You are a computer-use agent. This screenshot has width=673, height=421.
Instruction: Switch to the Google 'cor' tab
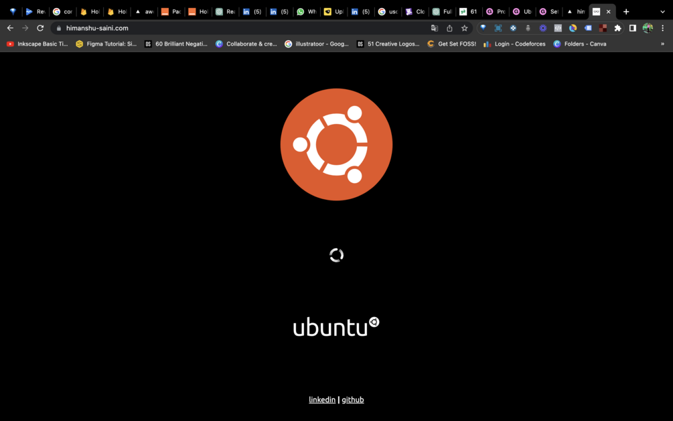click(63, 12)
